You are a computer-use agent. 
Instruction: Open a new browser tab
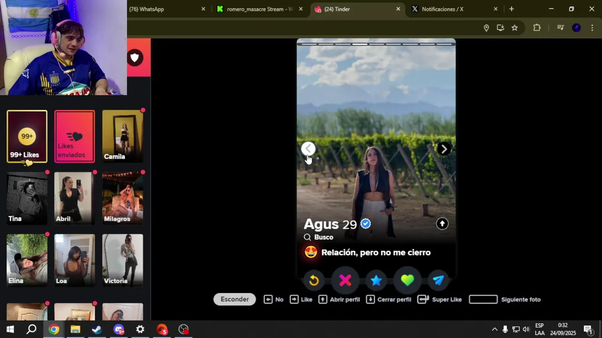[511, 9]
